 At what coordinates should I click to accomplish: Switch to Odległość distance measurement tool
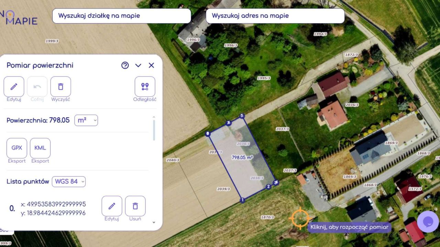(x=145, y=86)
